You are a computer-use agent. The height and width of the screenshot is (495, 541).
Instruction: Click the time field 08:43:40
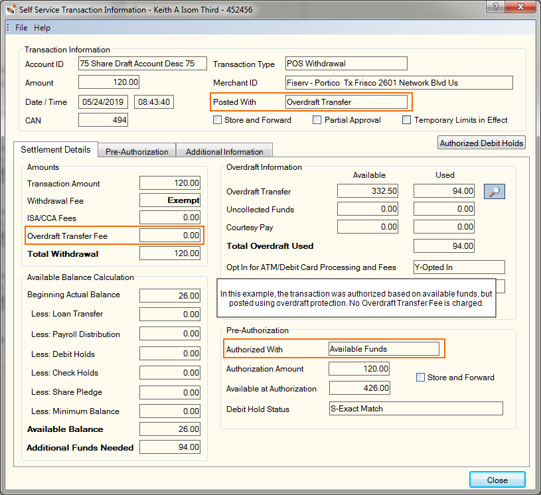coord(154,102)
